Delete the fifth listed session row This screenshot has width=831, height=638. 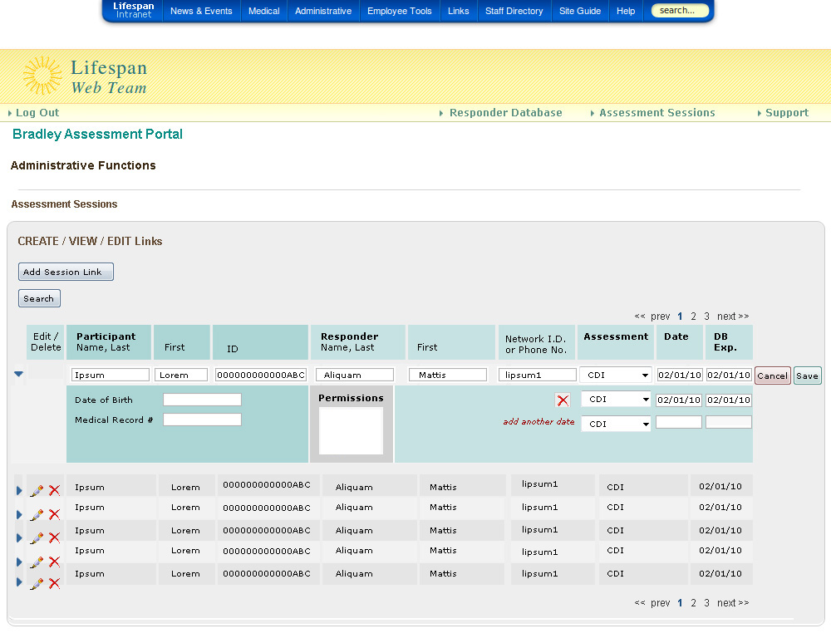pyautogui.click(x=54, y=583)
